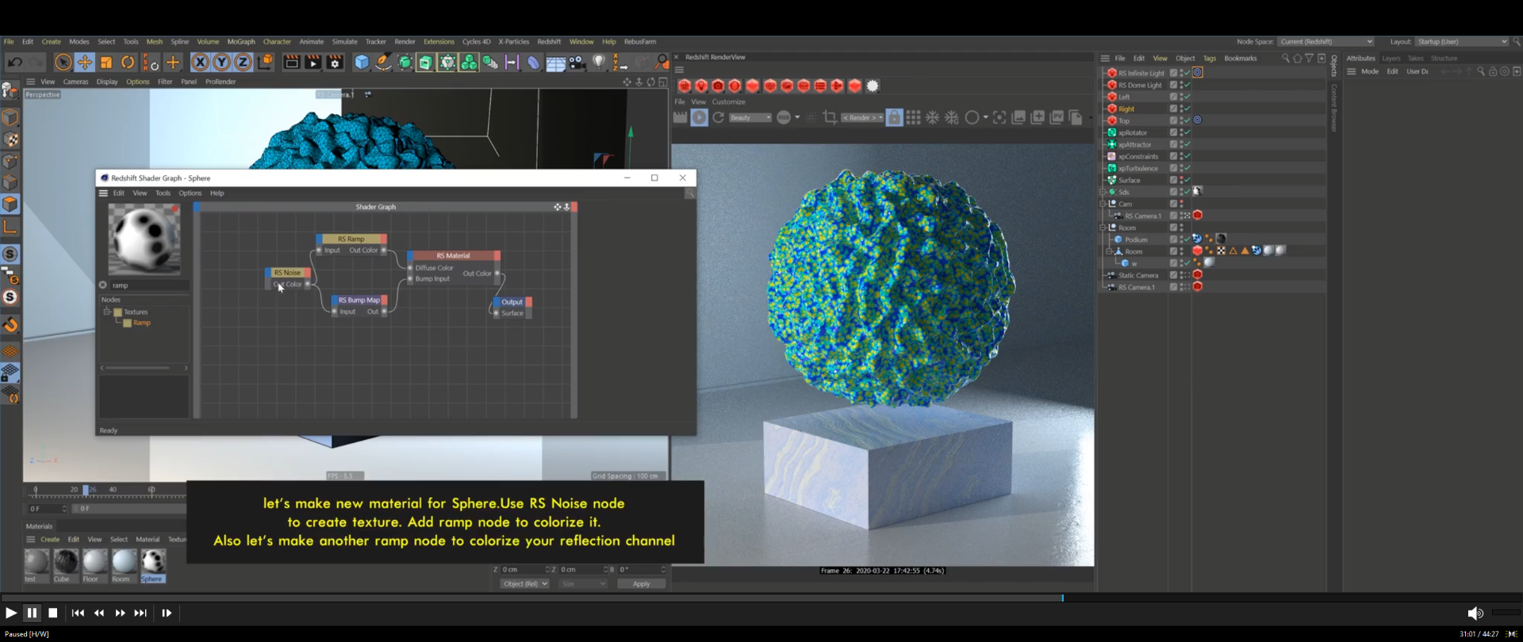Open the Layout Startup (User) dropdown

[1462, 41]
